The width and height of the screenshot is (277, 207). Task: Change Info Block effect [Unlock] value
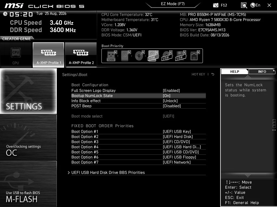(170, 101)
